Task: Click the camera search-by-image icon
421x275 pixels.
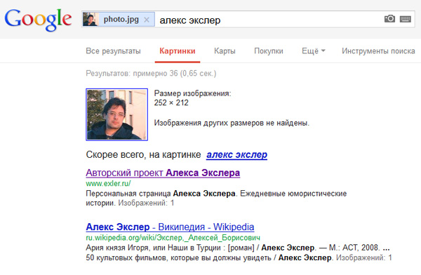Action: click(389, 19)
